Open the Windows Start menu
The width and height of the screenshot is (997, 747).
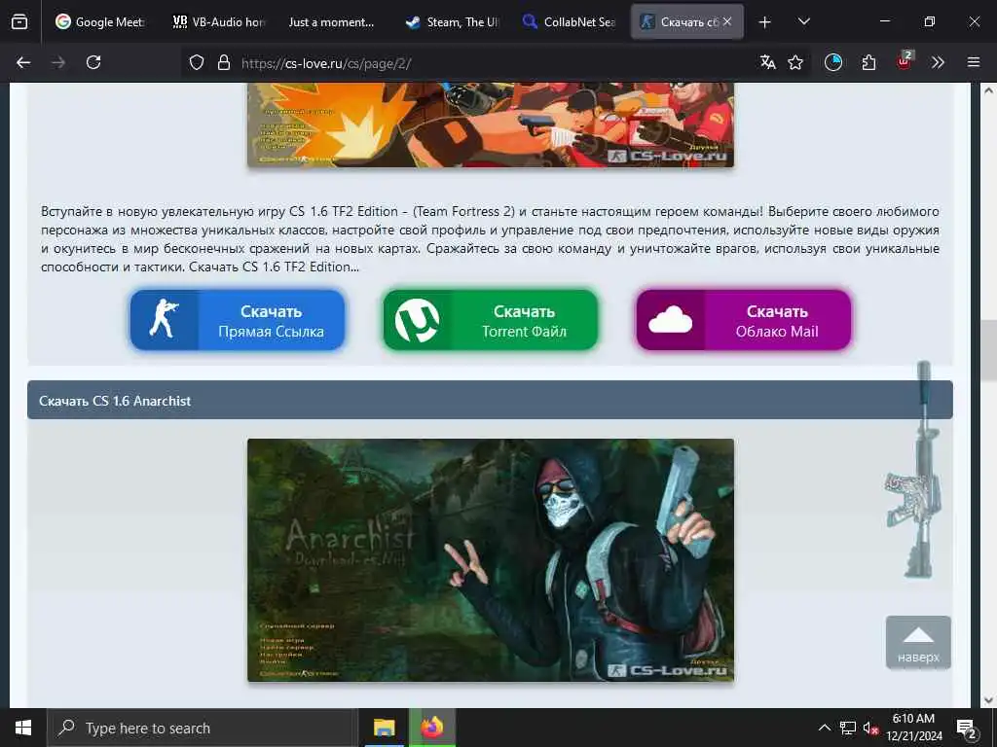23,728
